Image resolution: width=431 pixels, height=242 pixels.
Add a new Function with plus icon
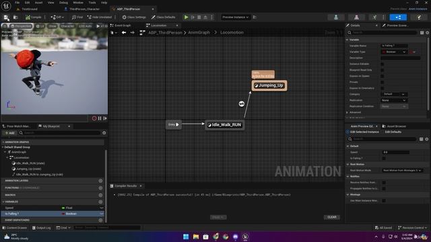click(x=100, y=188)
